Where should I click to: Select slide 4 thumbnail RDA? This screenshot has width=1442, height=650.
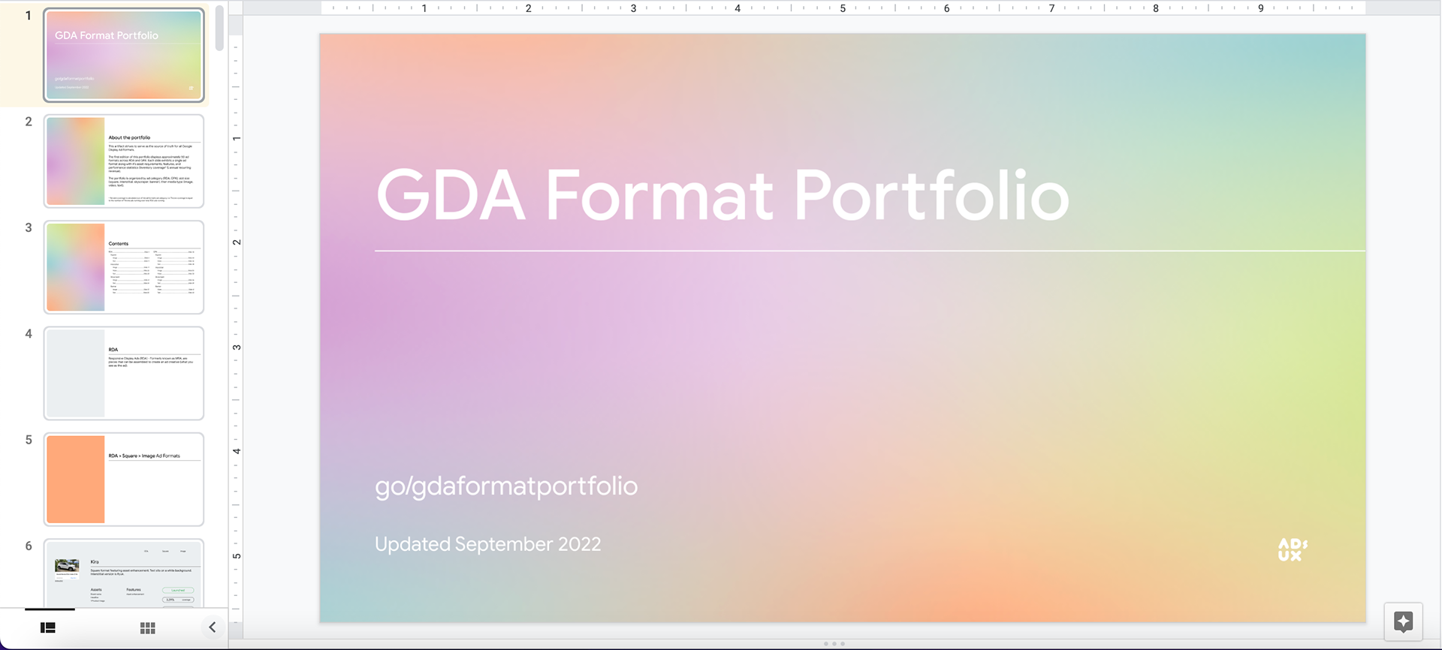tap(124, 373)
